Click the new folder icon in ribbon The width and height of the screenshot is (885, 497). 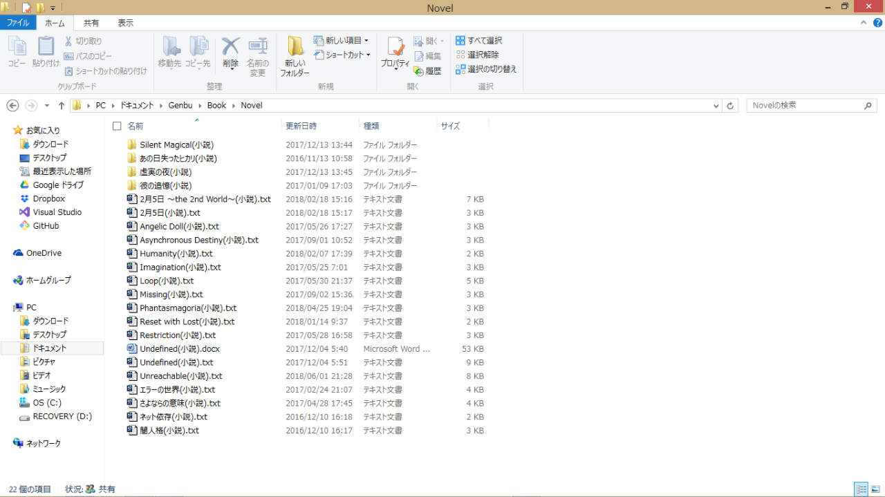(295, 48)
